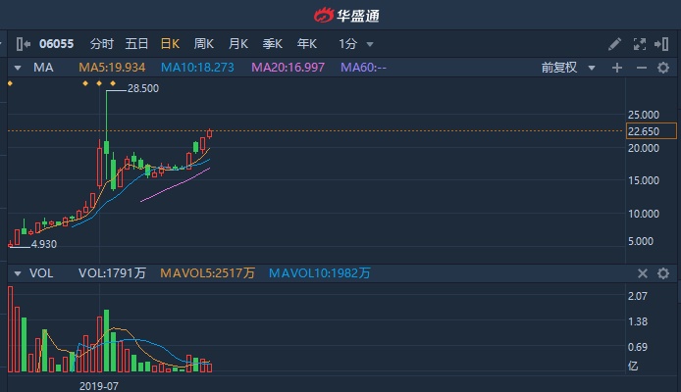
Task: Click the MAVOL10:1982万 readout
Action: (x=320, y=273)
